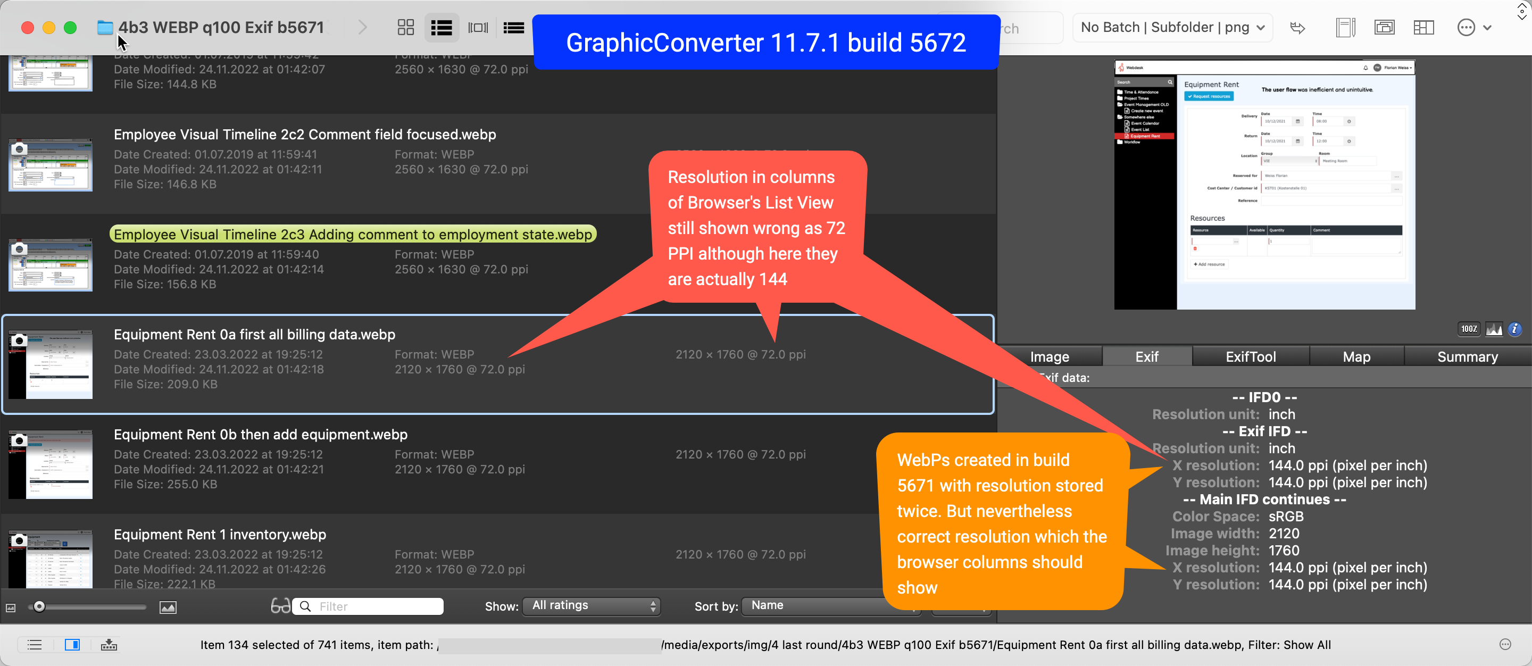Open the No Batch | Subfolder | png dropdown

(1172, 27)
